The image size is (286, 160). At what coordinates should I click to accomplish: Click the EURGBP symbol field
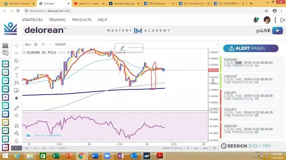tap(60, 44)
